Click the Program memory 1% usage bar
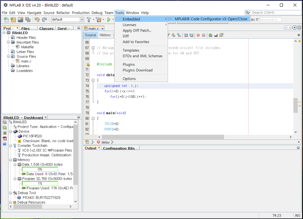The height and width of the screenshot is (219, 303). tap(40, 183)
